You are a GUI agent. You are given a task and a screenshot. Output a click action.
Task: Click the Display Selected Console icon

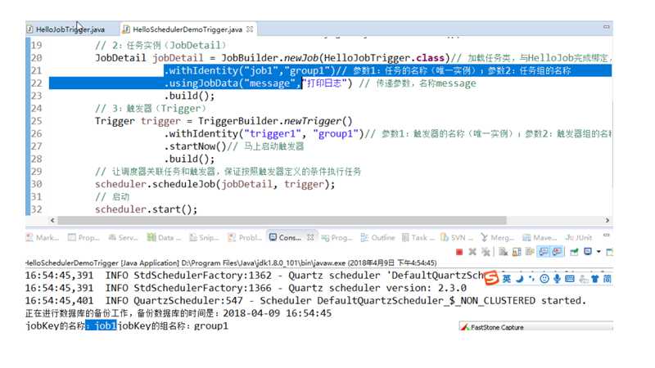click(588, 251)
